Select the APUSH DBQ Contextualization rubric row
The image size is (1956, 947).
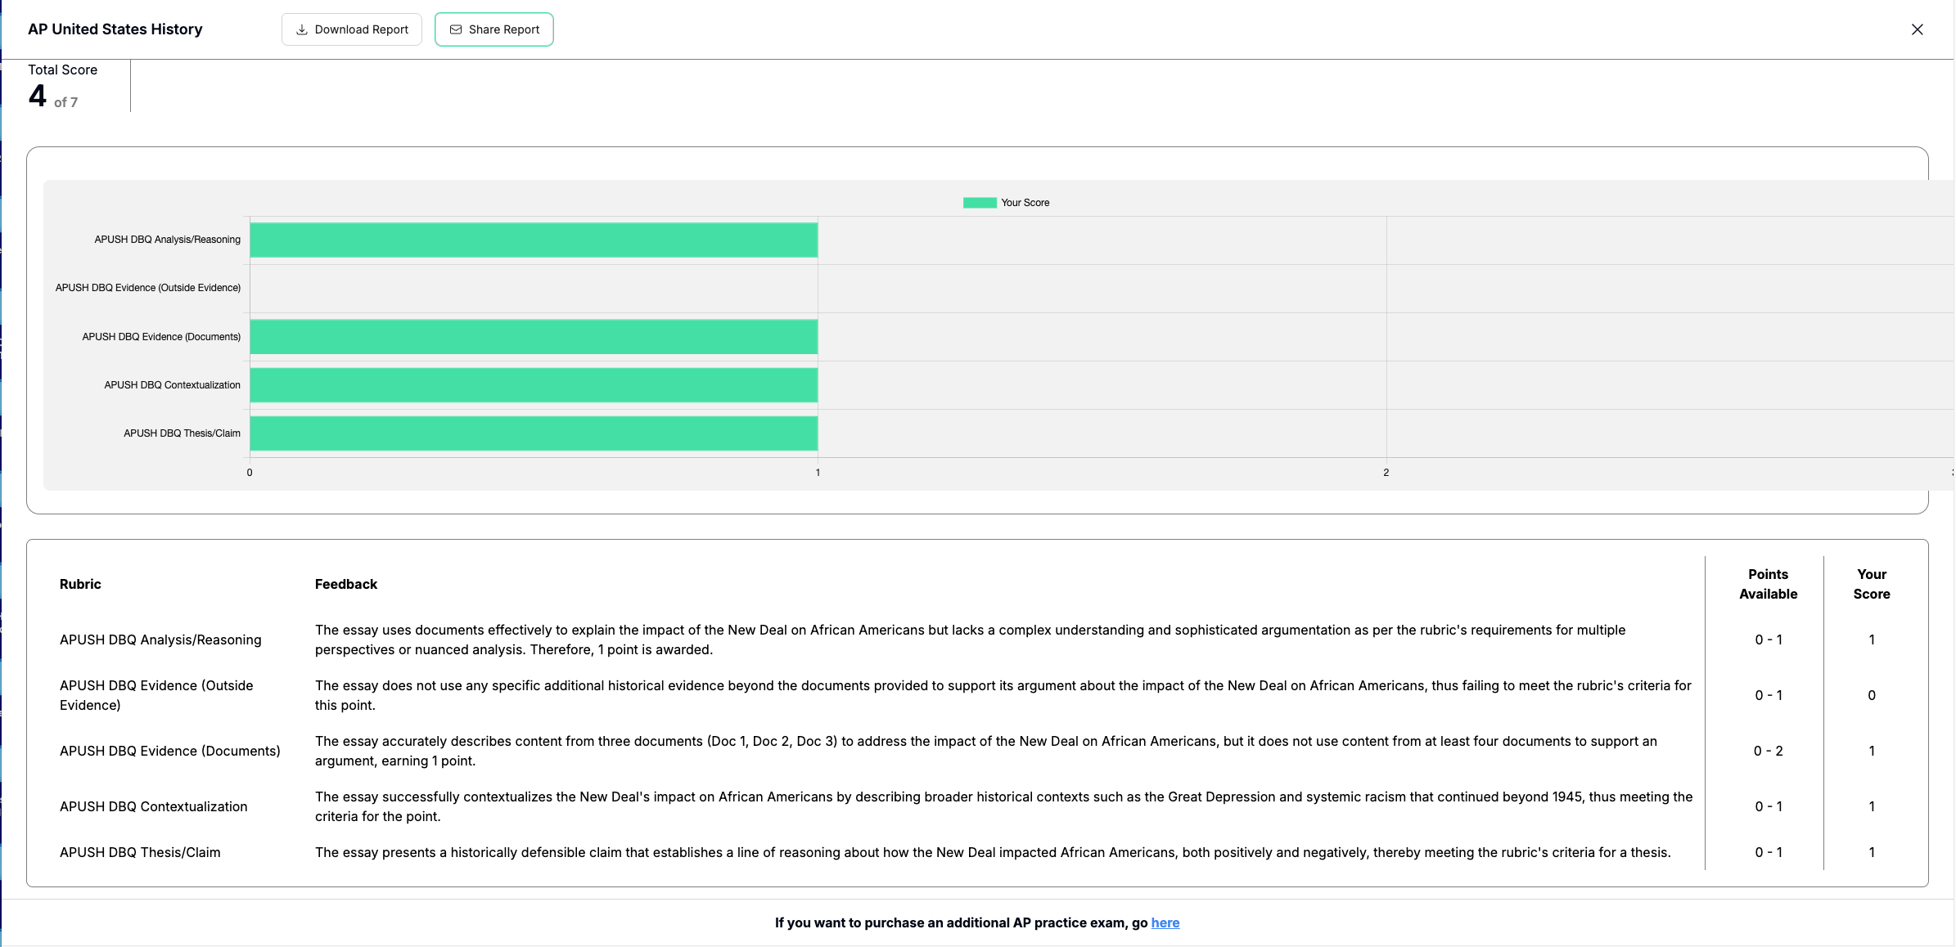(153, 806)
